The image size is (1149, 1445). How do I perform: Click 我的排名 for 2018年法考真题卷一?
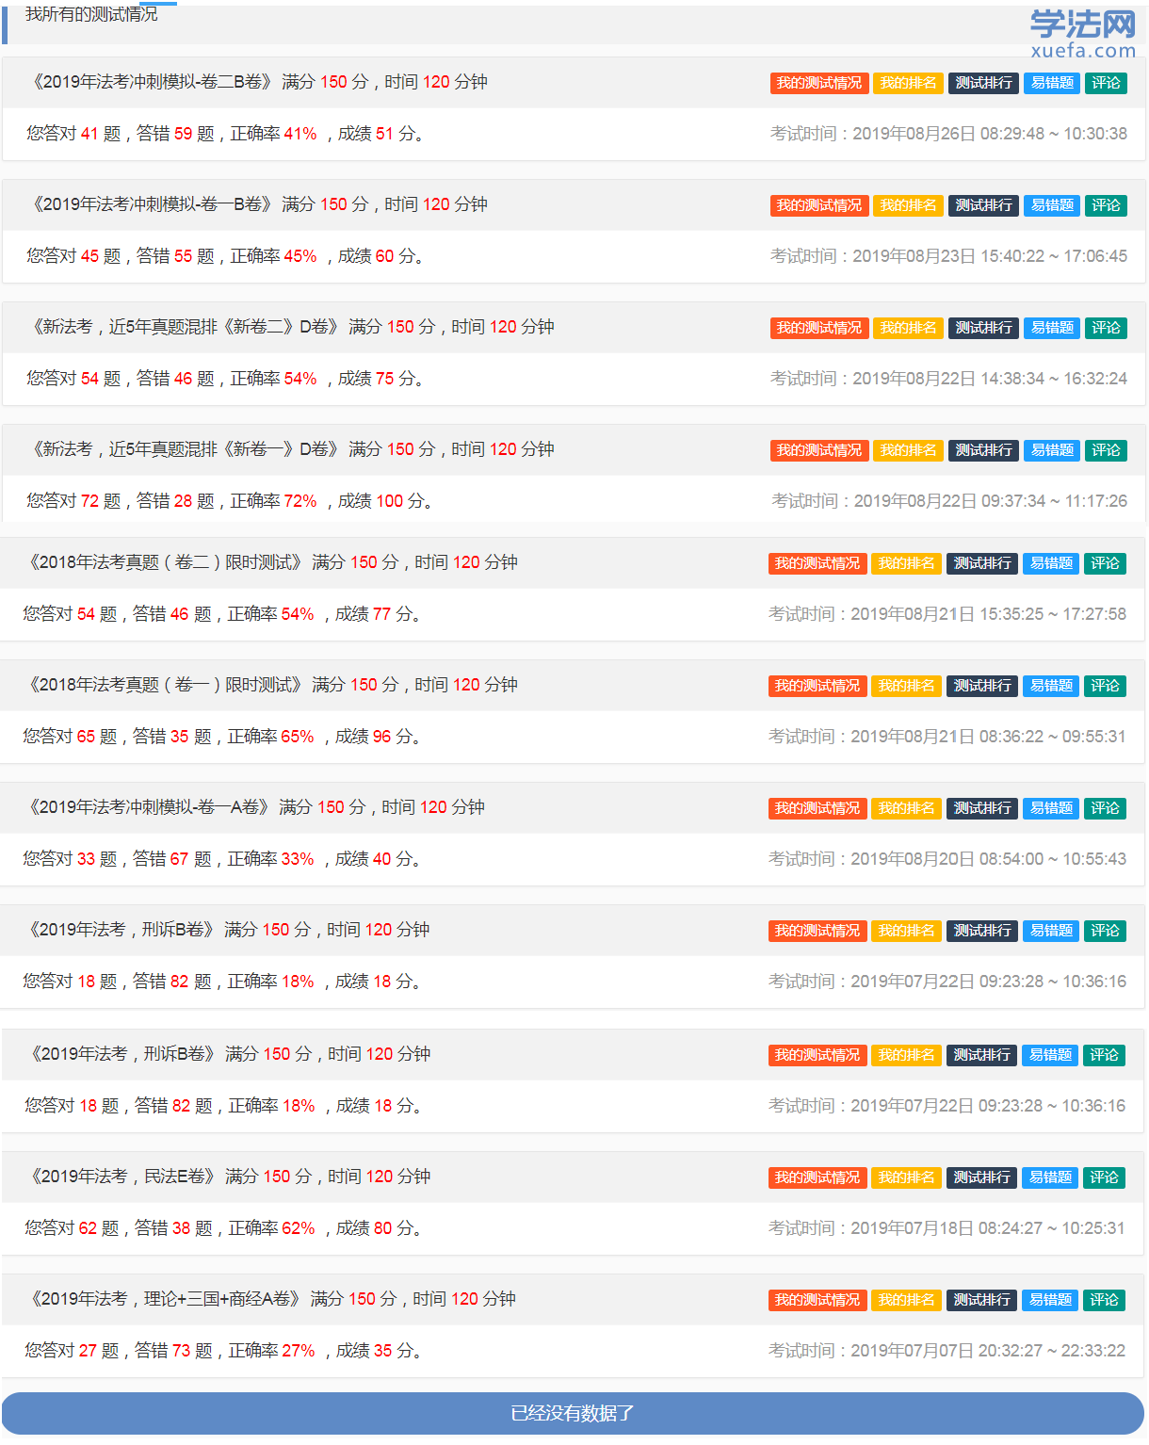(907, 686)
